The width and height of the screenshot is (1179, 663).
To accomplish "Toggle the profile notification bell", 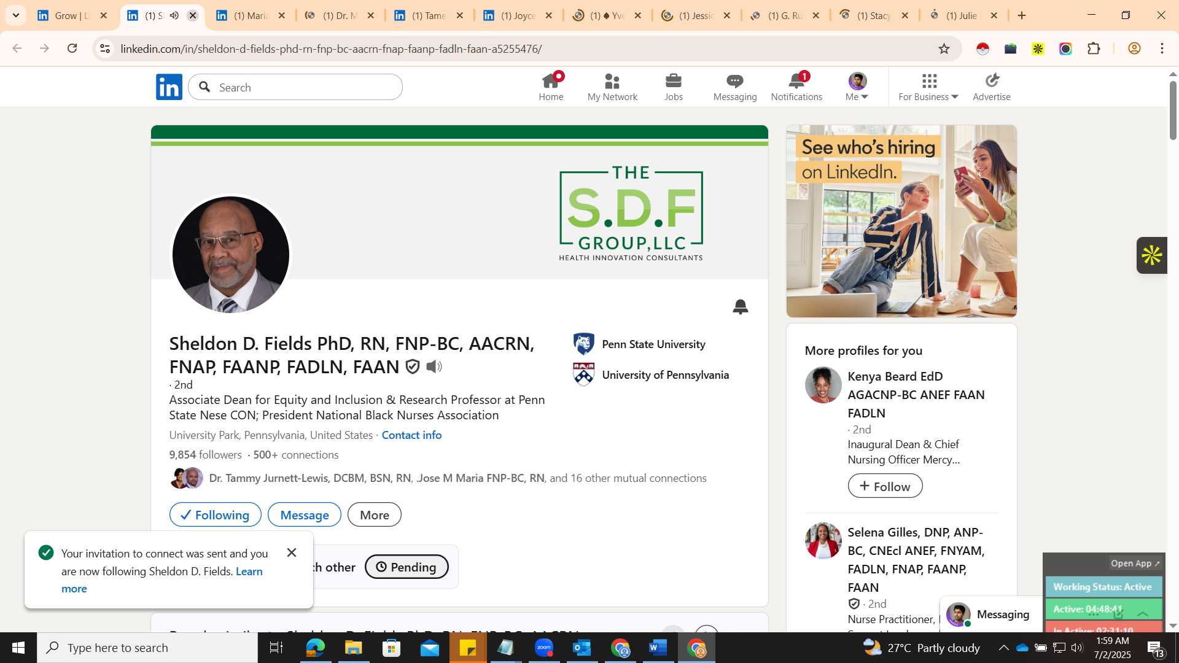I will click(x=741, y=307).
